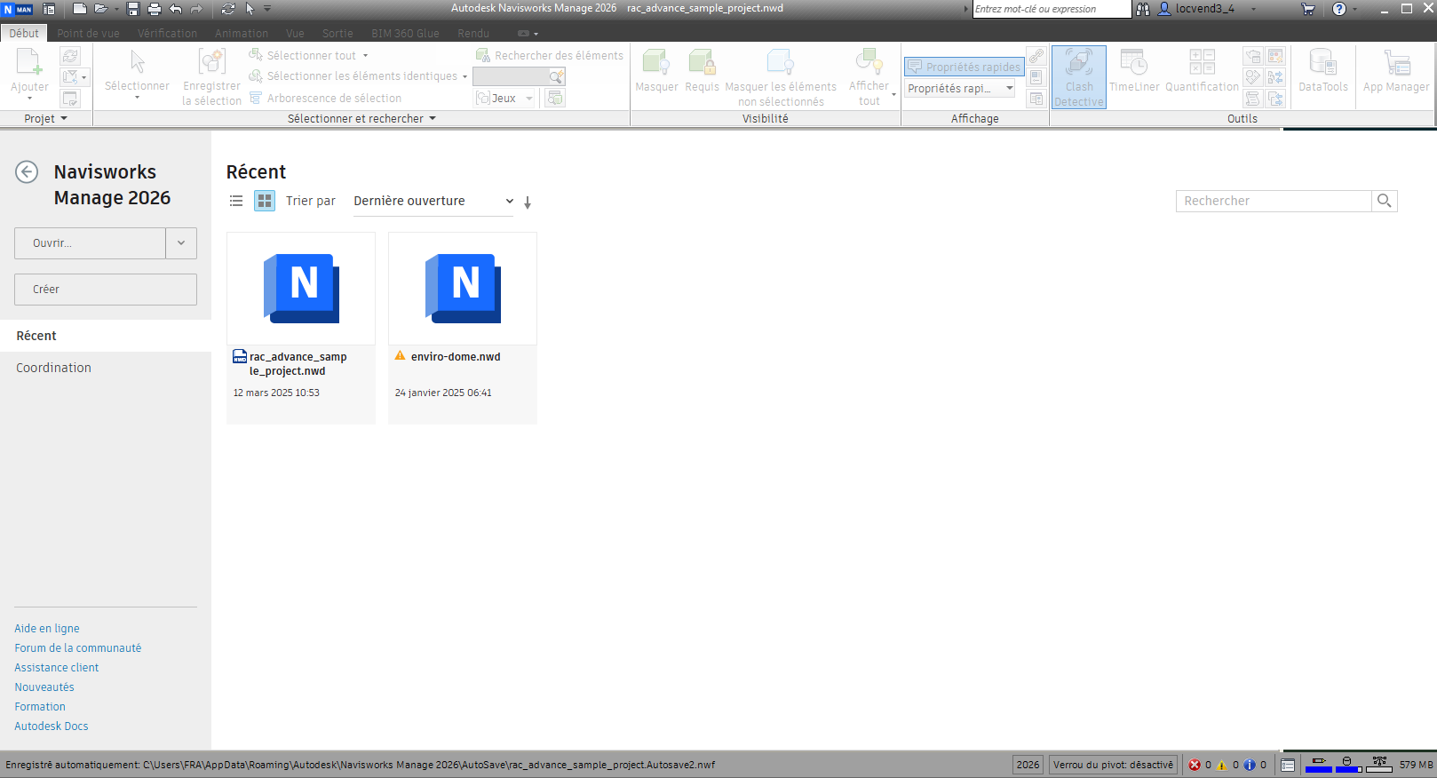Click the Ouvrir… button
Screen dimensions: 1437x778
[90, 243]
